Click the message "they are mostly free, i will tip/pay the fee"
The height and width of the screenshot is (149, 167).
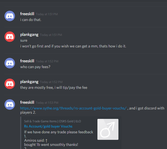[x=54, y=88]
